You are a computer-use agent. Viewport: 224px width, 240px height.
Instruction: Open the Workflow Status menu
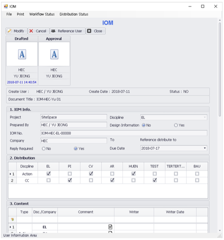[x=41, y=14]
